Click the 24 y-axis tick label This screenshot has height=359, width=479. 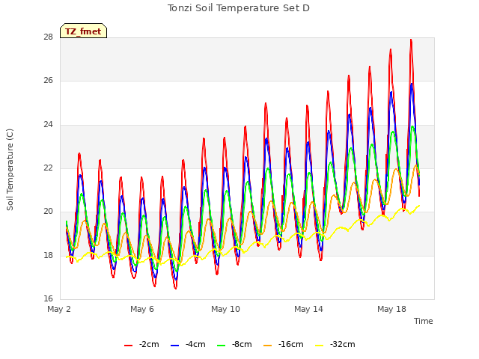[x=48, y=125]
